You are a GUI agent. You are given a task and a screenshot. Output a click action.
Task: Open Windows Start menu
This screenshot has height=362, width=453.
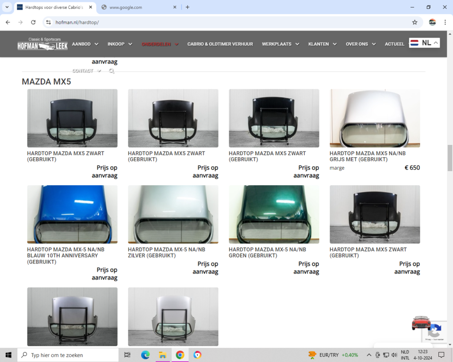pos(8,355)
